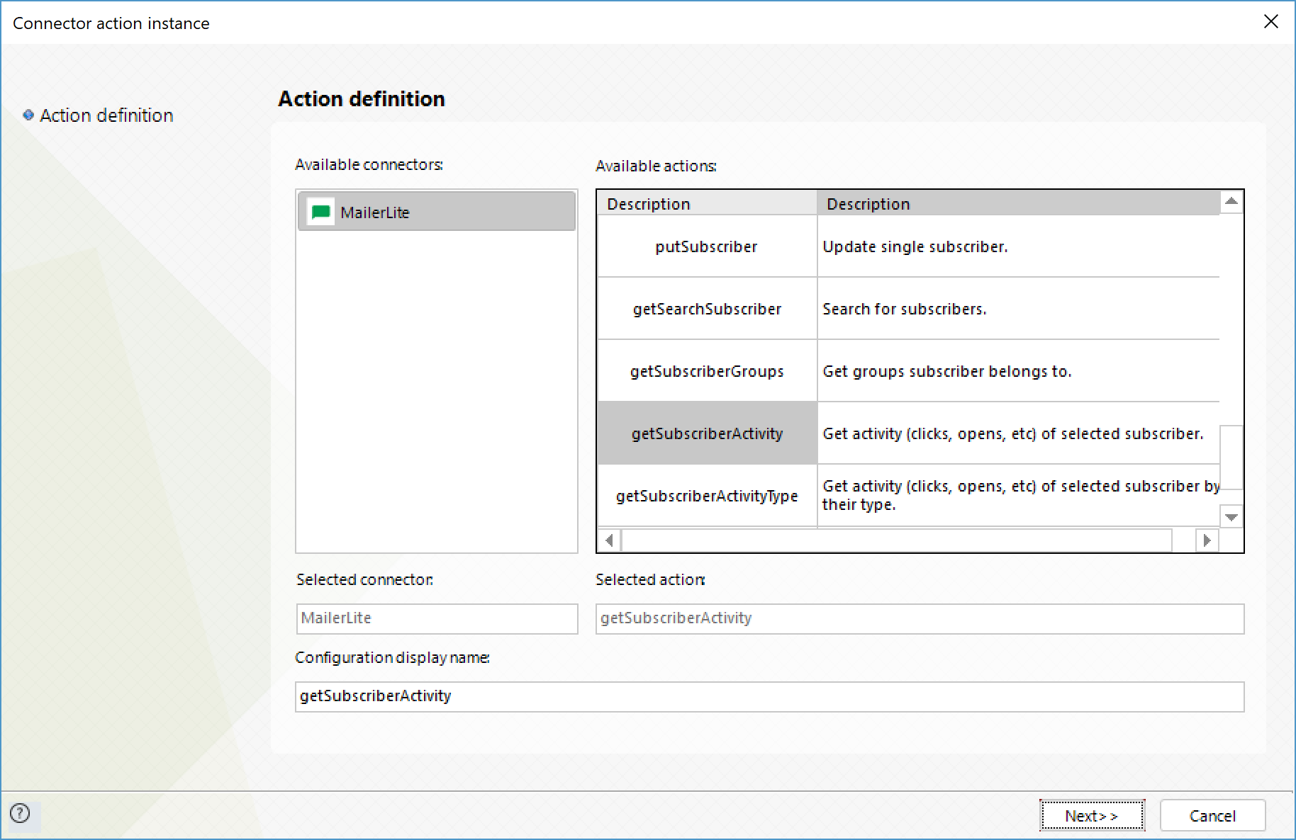Click selected subscriber activity description cell

click(x=1018, y=433)
